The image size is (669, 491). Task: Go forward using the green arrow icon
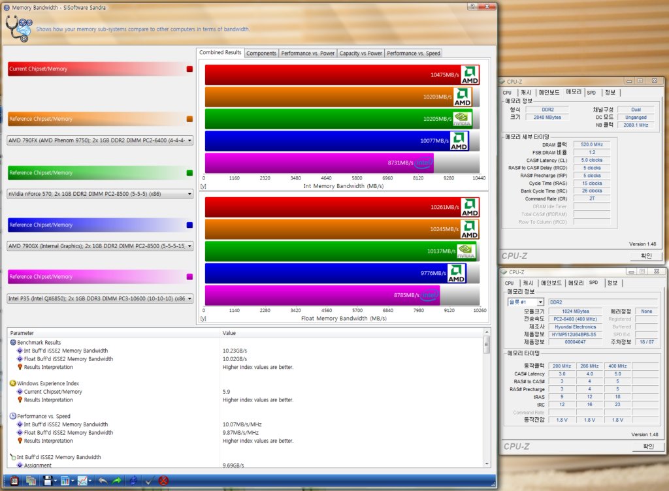coord(116,481)
